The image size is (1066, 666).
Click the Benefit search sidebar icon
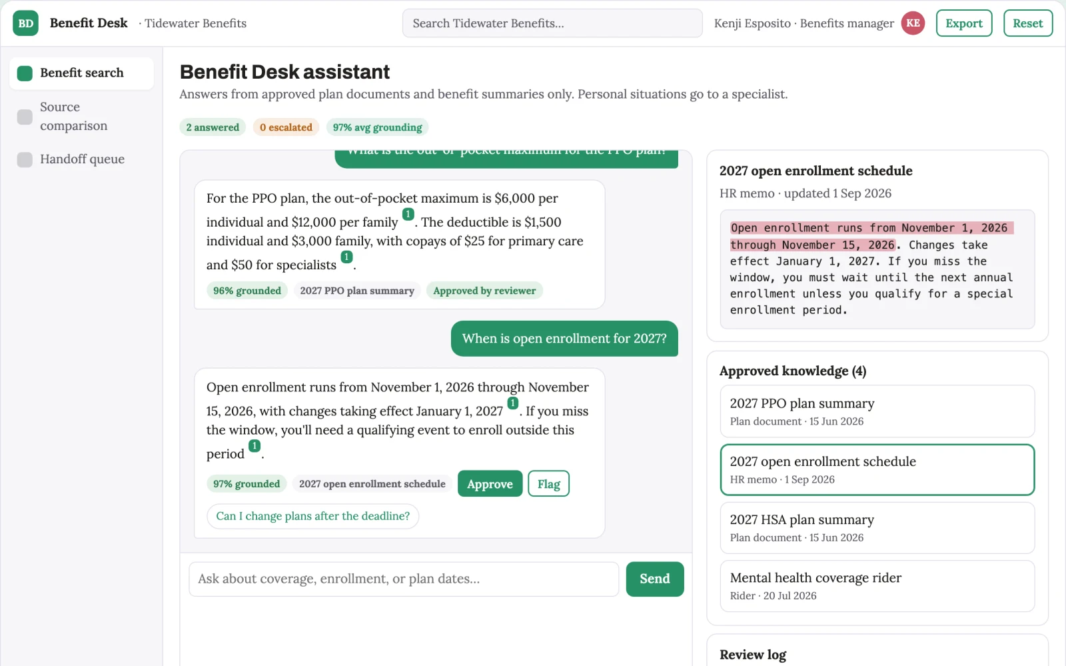click(25, 73)
